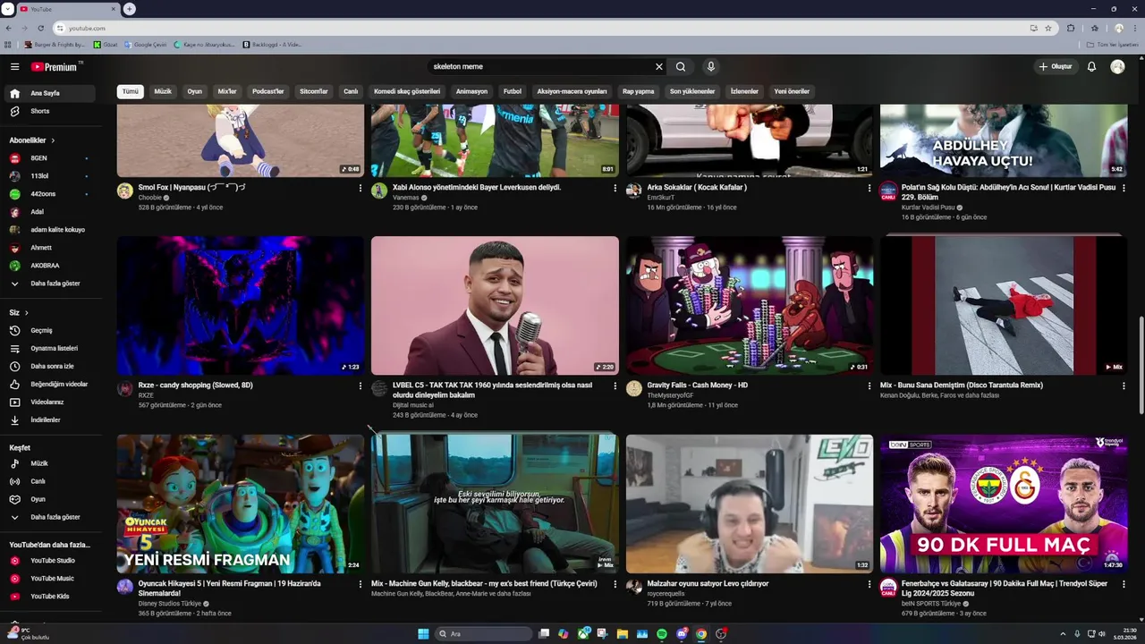The image size is (1145, 644).
Task: Click the taskbar Ara search box
Action: 483,634
